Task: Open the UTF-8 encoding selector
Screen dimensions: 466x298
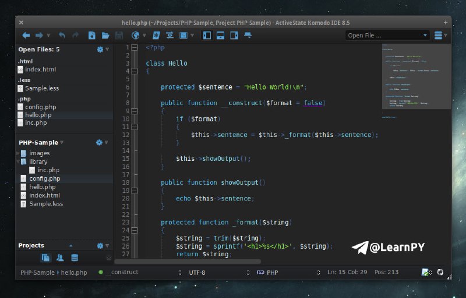Action: click(197, 272)
